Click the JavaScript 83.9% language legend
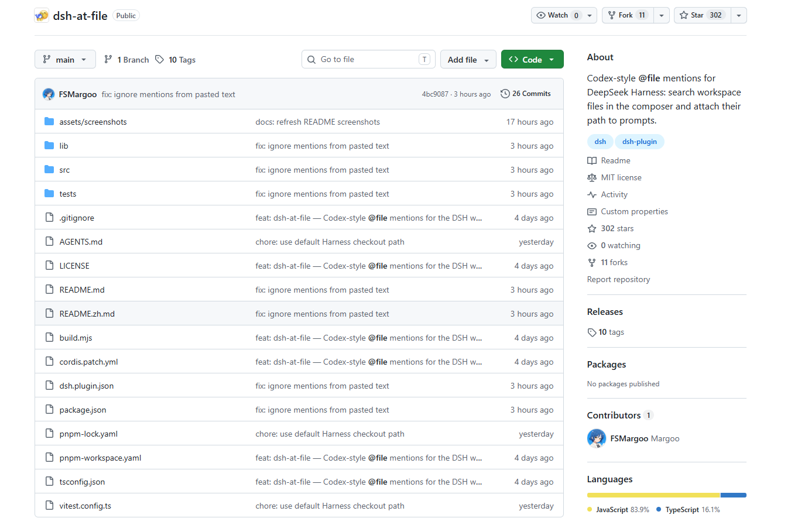The image size is (791, 525). (x=618, y=510)
